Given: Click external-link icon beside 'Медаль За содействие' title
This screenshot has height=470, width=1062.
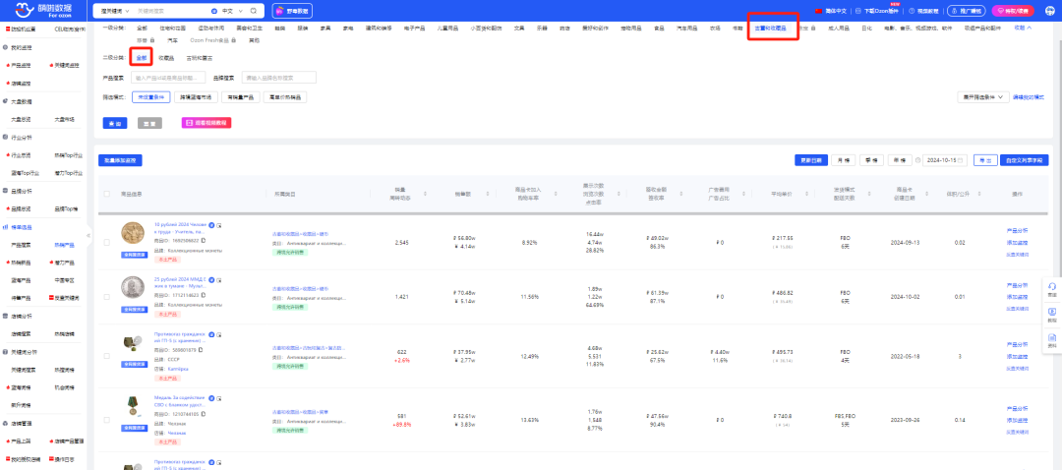Looking at the screenshot, I should (219, 397).
